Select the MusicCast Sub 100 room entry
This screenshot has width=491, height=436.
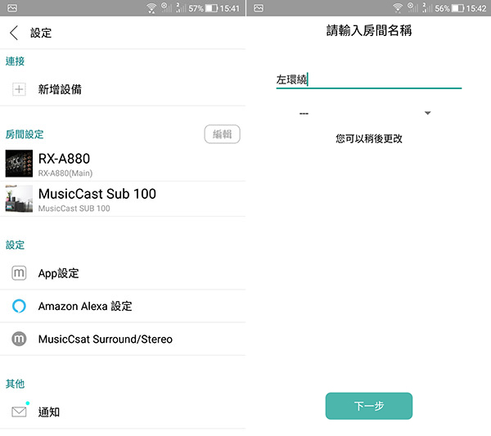(123, 199)
